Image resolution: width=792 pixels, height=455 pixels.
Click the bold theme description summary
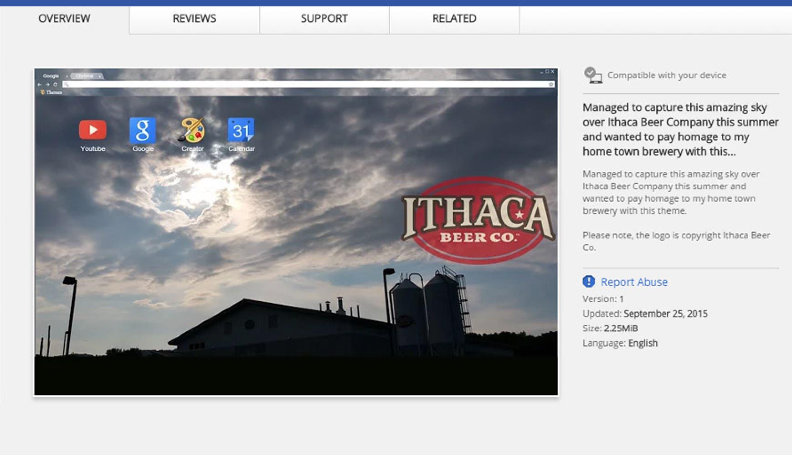(680, 129)
